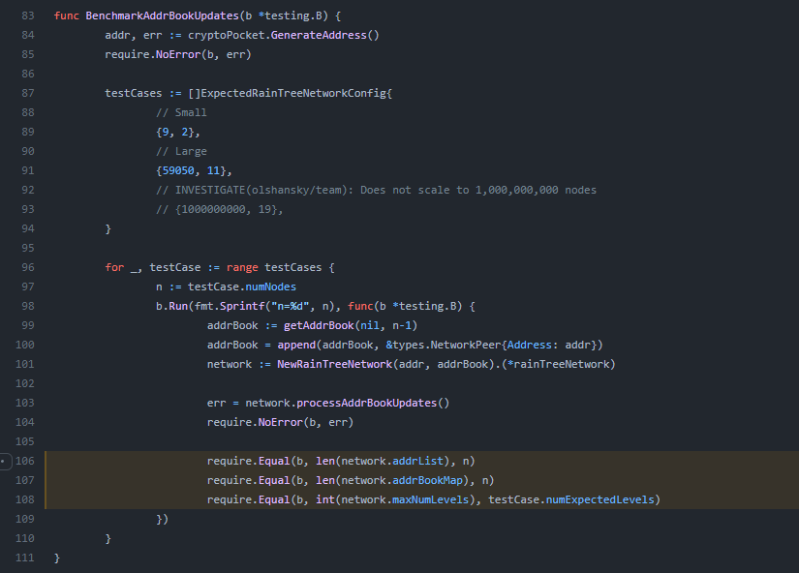Image resolution: width=799 pixels, height=573 pixels.
Task: Select line number 92
Action: 28,190
